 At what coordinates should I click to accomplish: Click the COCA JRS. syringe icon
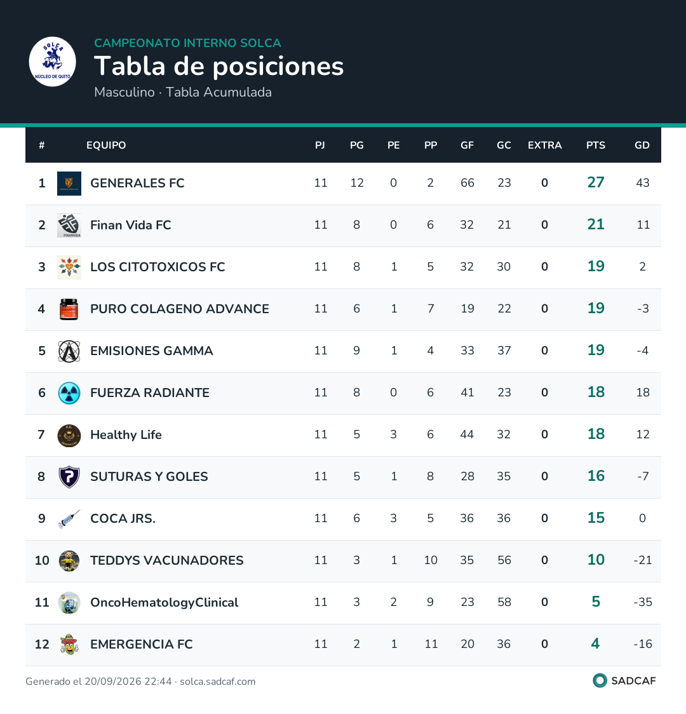tap(69, 518)
